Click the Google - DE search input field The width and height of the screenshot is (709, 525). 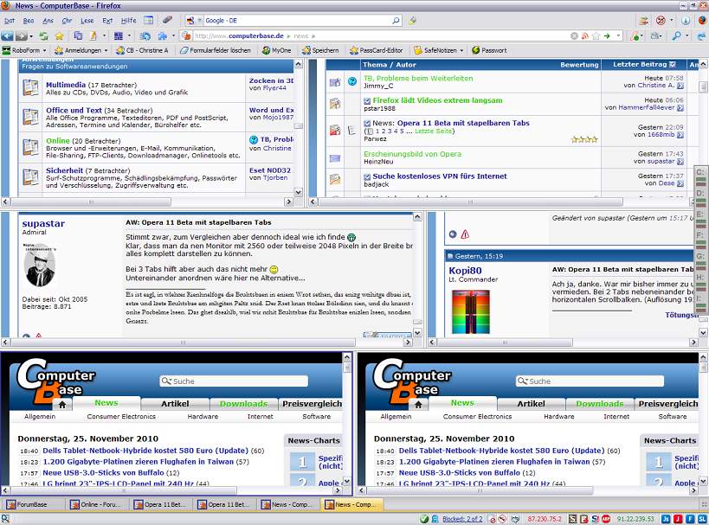(298, 21)
